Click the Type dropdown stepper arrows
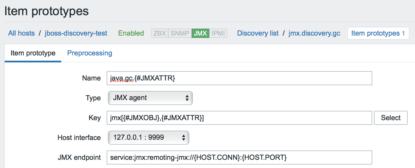 (187, 98)
